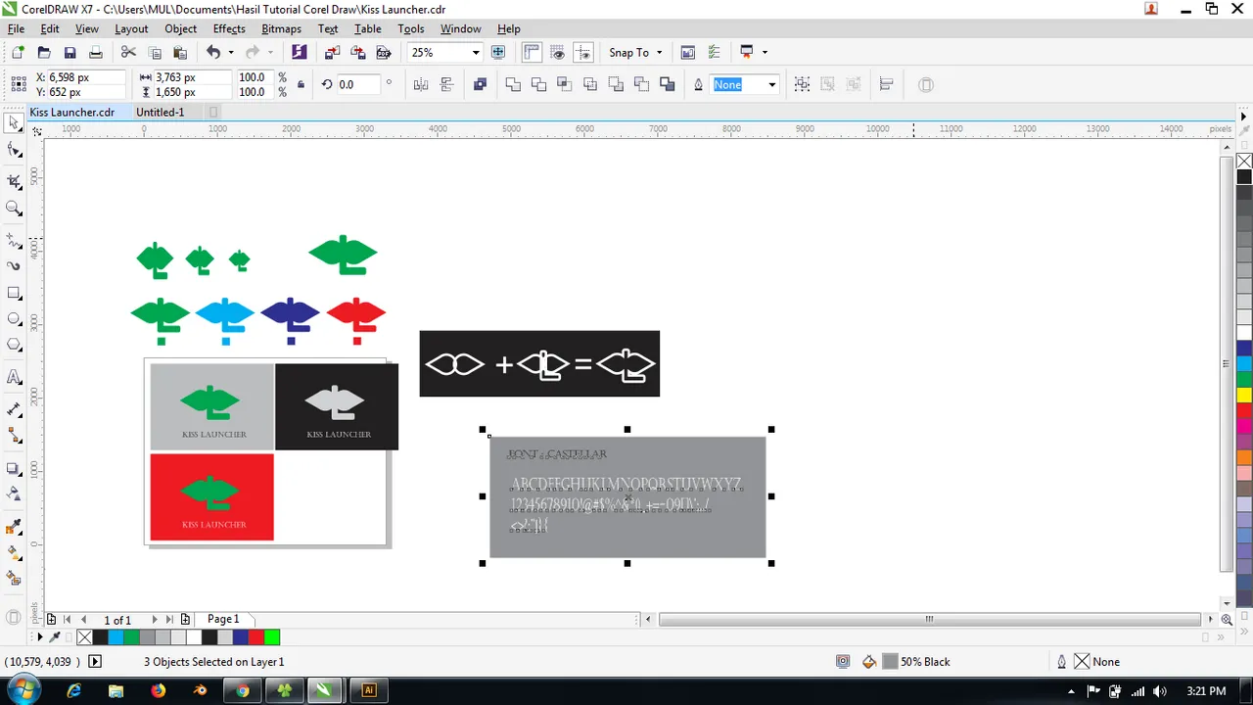Open the undo history arrow

[231, 52]
